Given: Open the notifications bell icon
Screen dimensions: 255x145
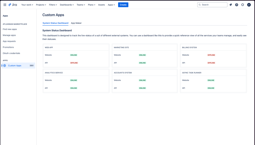Looking at the screenshot, I should pyautogui.click(x=231, y=5).
